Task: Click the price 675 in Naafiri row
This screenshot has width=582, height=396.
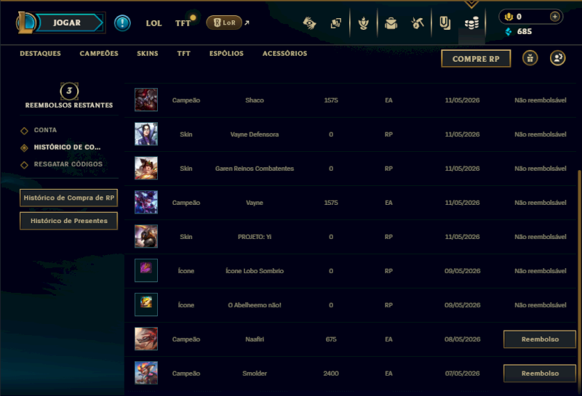Action: click(x=331, y=339)
